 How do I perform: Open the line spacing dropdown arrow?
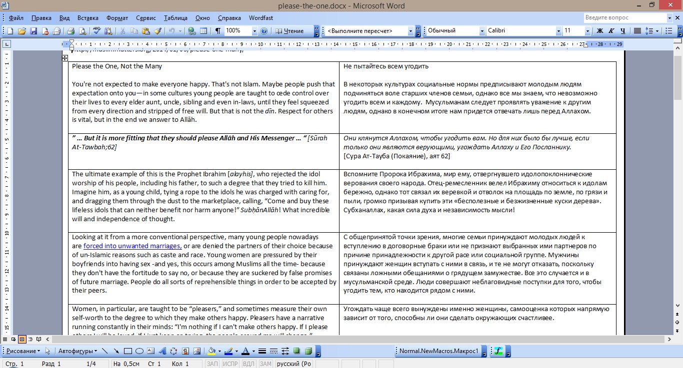(x=656, y=31)
